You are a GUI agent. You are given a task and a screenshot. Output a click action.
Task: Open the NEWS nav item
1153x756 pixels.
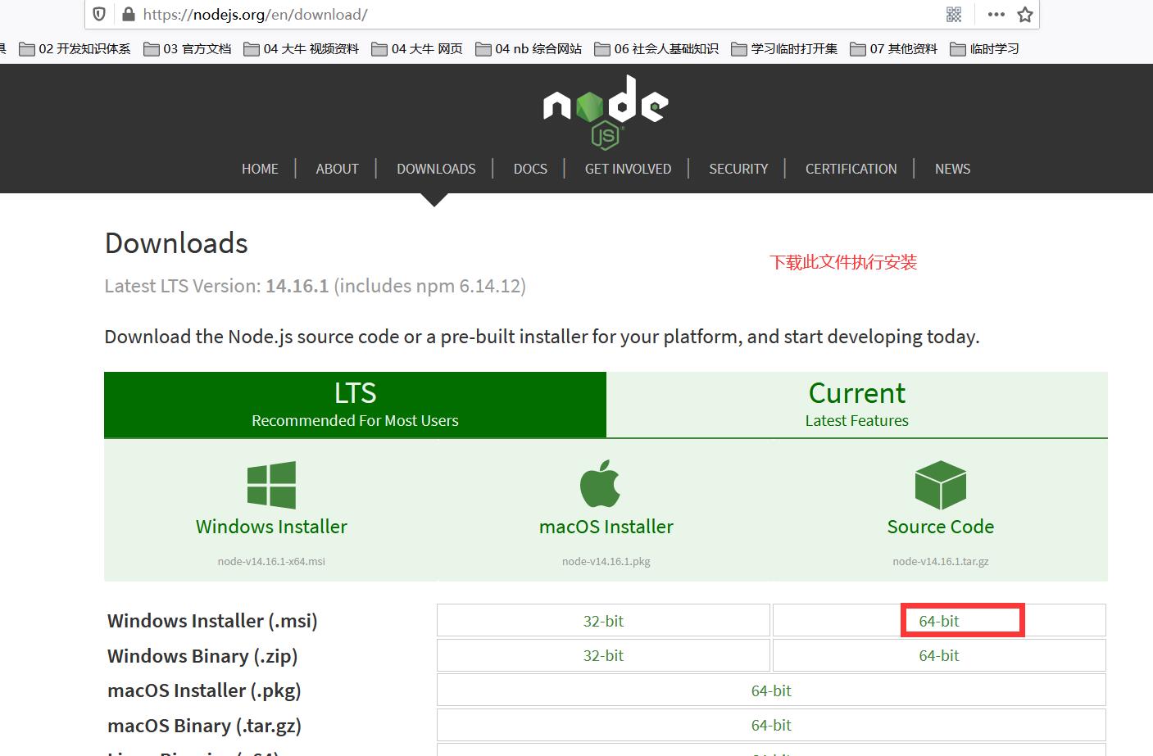[x=952, y=169]
